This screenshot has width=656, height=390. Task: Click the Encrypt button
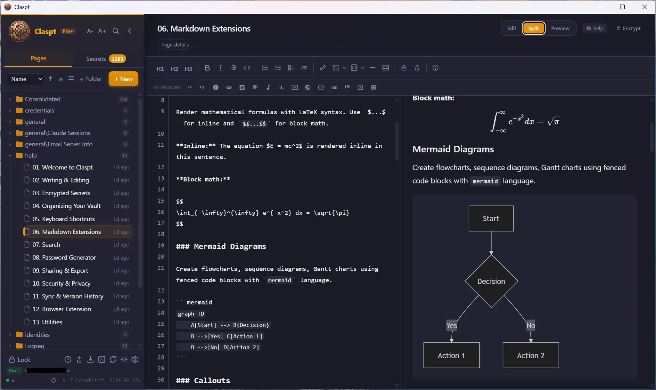628,28
